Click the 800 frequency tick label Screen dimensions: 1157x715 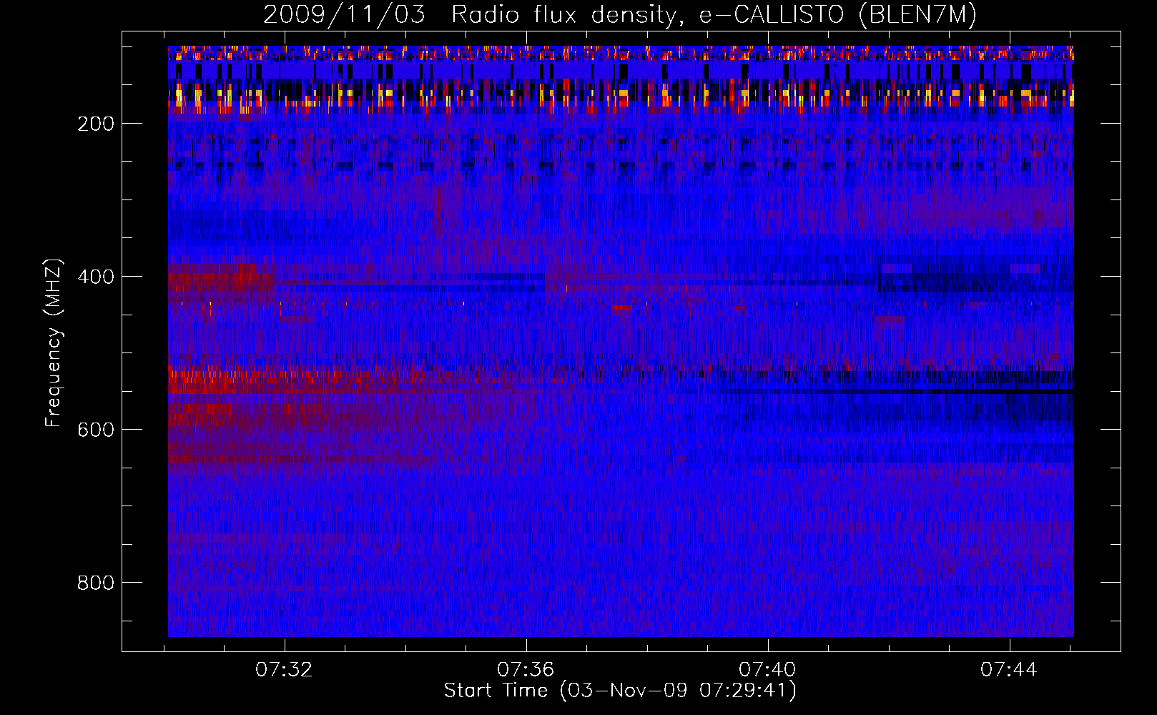[96, 583]
